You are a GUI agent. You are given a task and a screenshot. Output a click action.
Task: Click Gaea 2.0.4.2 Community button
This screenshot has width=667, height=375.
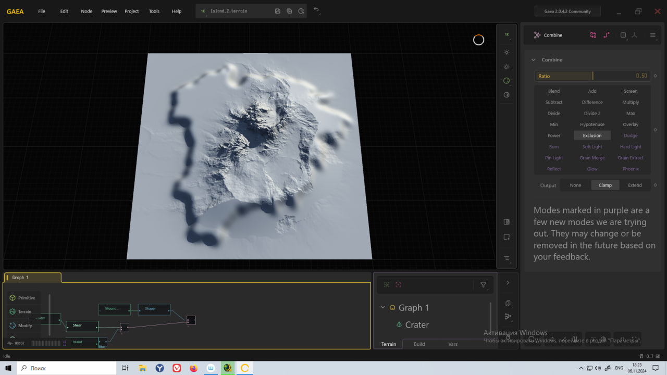pyautogui.click(x=567, y=11)
